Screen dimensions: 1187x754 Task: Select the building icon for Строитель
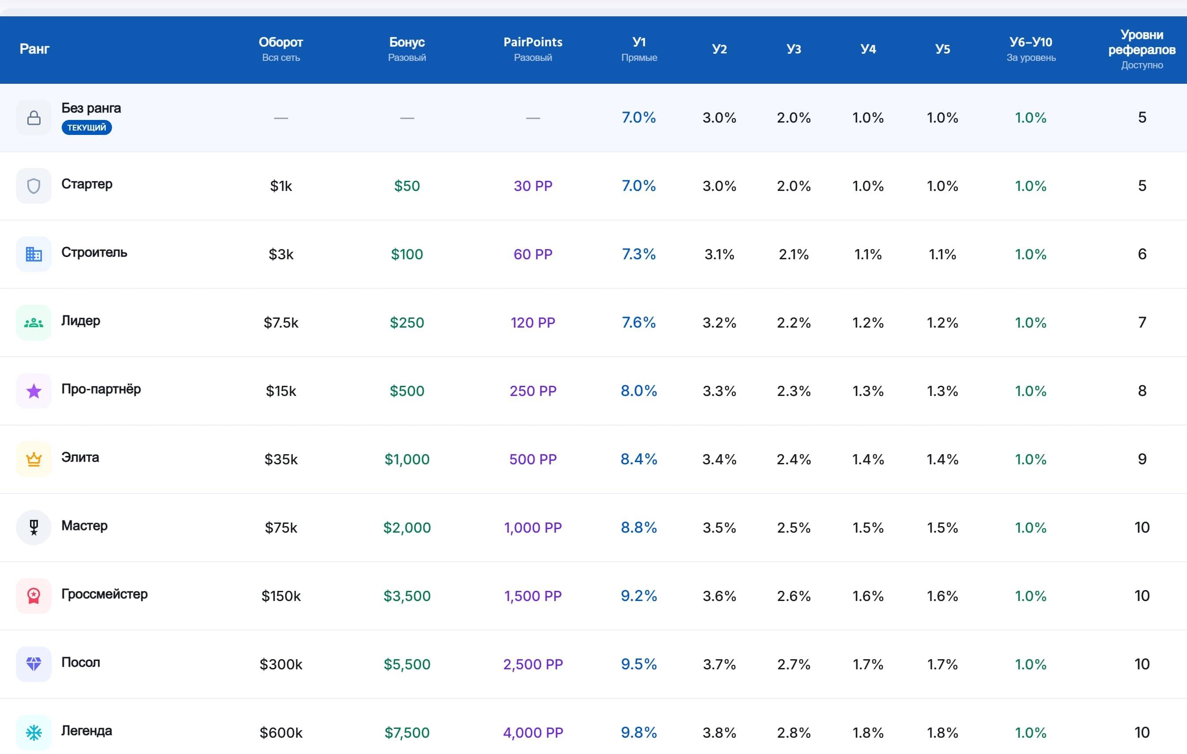tap(34, 254)
